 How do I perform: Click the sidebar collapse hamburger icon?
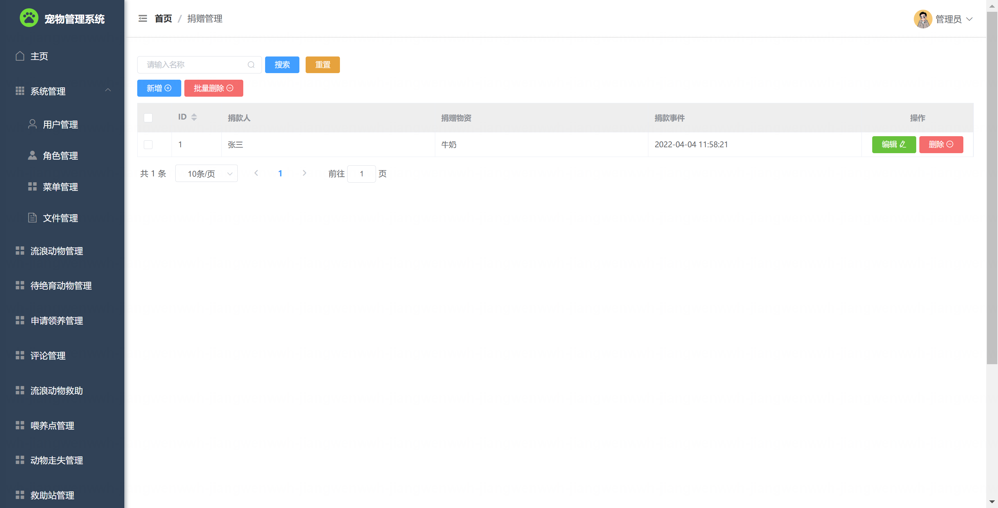click(142, 19)
